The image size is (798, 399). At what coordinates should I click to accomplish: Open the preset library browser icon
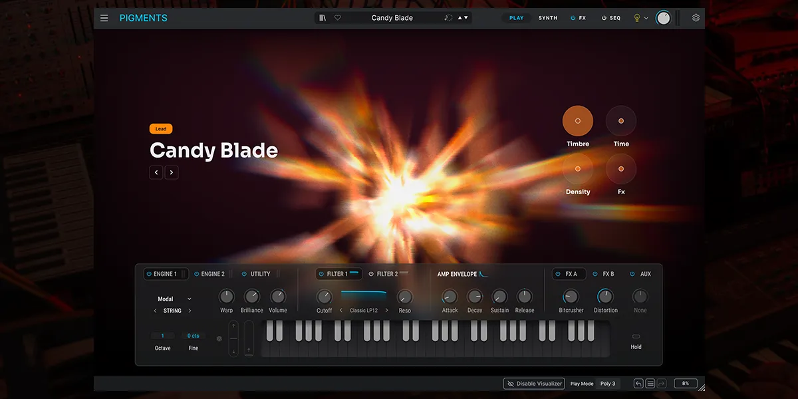point(323,18)
